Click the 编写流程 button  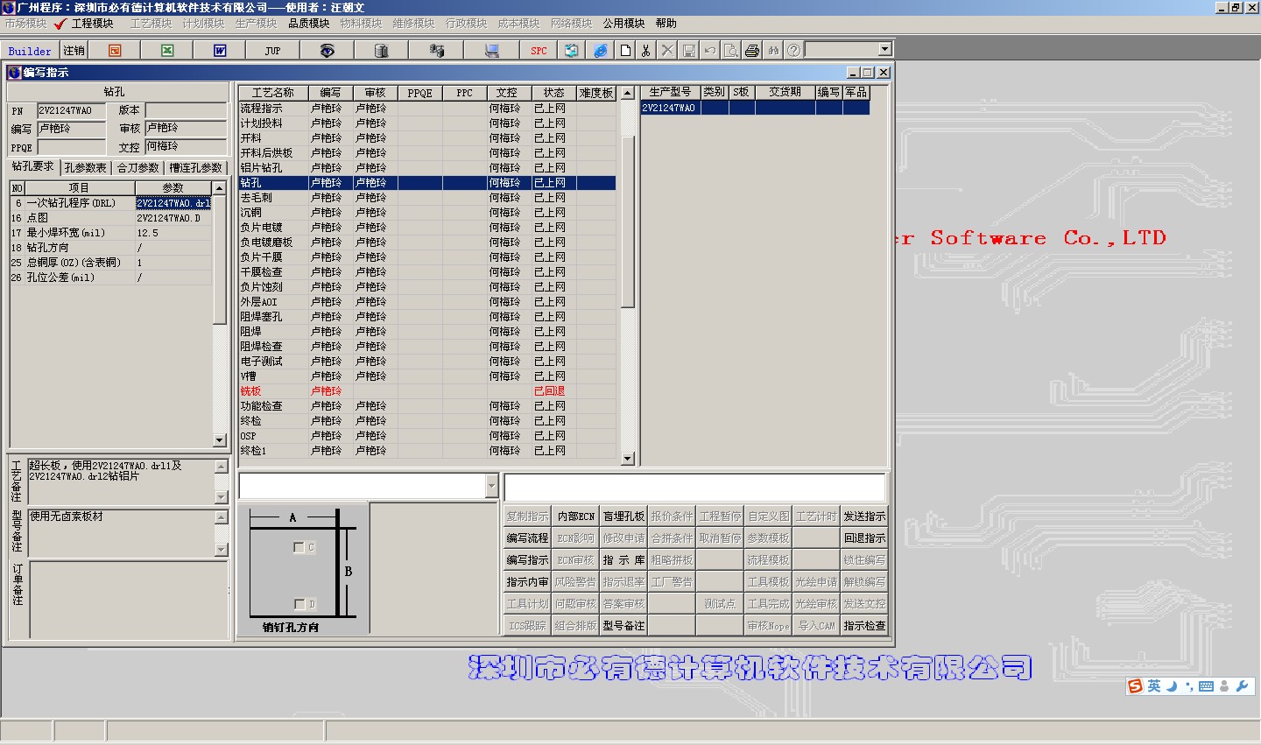coord(527,538)
